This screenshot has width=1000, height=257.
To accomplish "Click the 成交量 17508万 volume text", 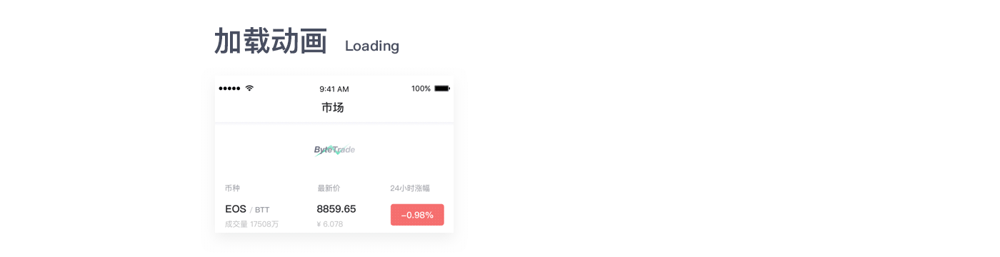I will 251,224.
